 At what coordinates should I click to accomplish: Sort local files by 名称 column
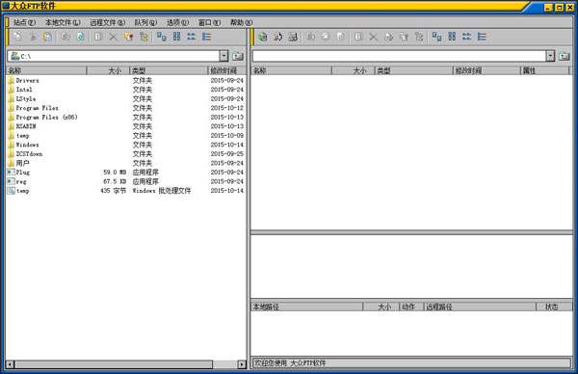pos(46,70)
